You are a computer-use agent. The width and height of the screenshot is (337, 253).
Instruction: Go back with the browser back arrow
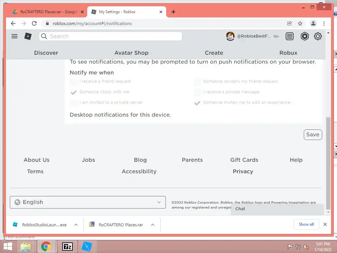coord(13,23)
